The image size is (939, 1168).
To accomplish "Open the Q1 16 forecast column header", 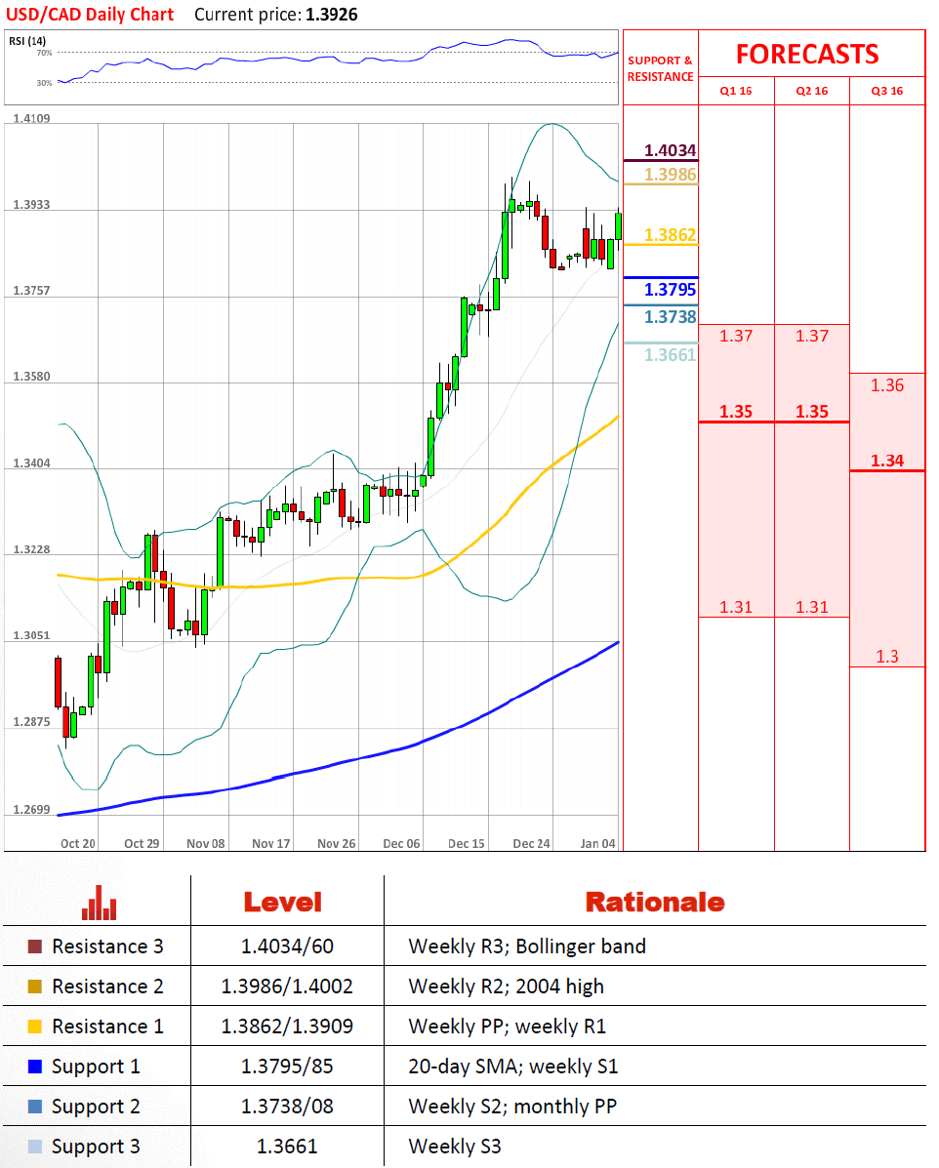I will (x=736, y=91).
